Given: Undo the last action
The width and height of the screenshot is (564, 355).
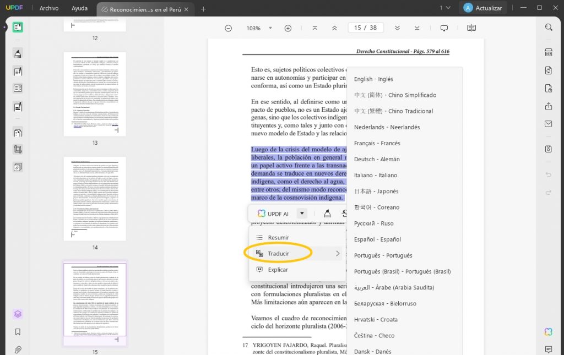Looking at the screenshot, I should coord(549,175).
